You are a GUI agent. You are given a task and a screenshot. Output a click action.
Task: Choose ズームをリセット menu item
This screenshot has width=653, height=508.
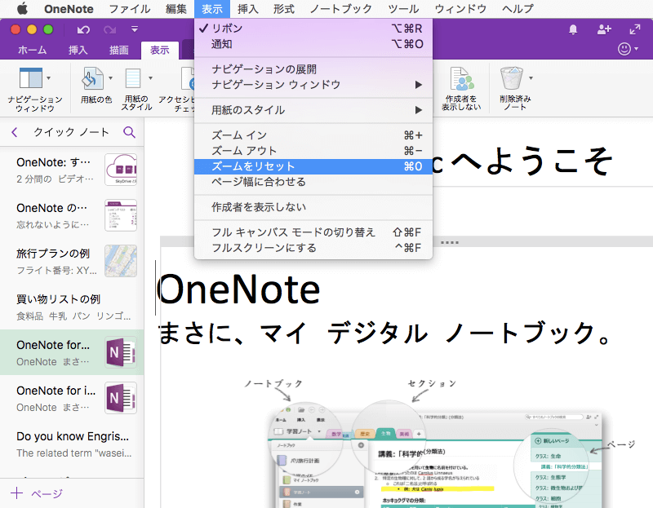click(313, 166)
